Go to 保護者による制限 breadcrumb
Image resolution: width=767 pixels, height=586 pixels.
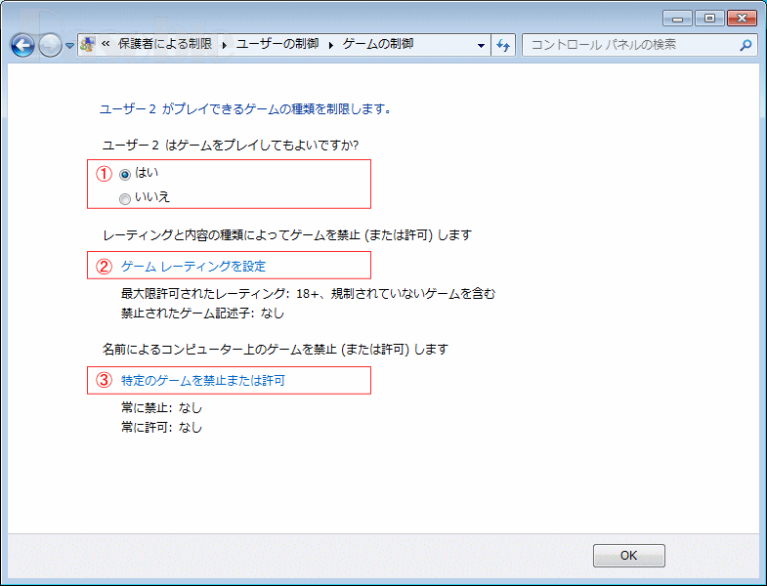(165, 44)
